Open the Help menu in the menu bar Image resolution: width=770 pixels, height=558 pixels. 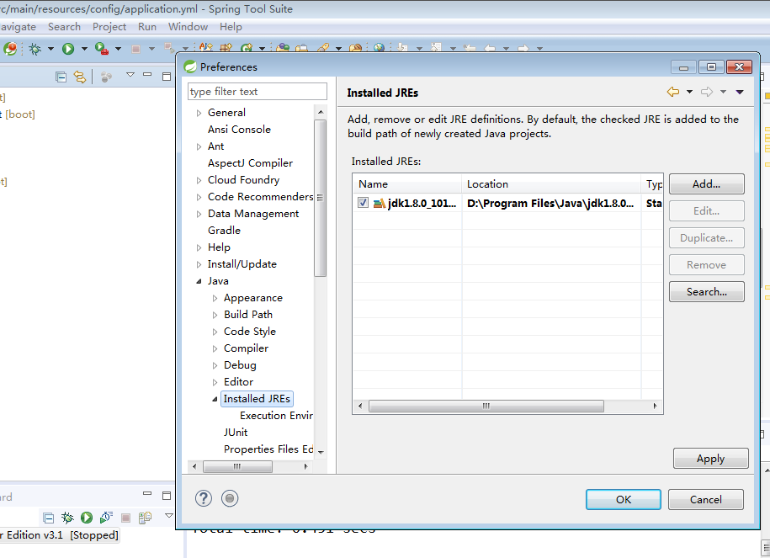(x=231, y=27)
